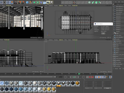Click Render to Picture Viewer icon
This screenshot has height=93, width=124.
coord(19,2)
